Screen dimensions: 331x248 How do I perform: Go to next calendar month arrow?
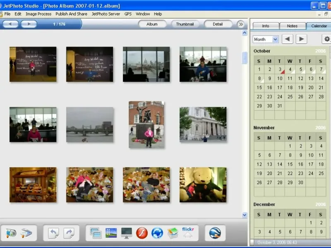point(301,39)
